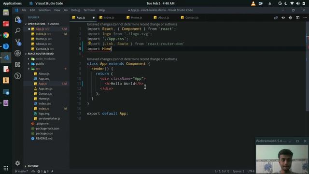Click the master branch status item
Image resolution: width=309 pixels, height=174 pixels.
point(22,171)
